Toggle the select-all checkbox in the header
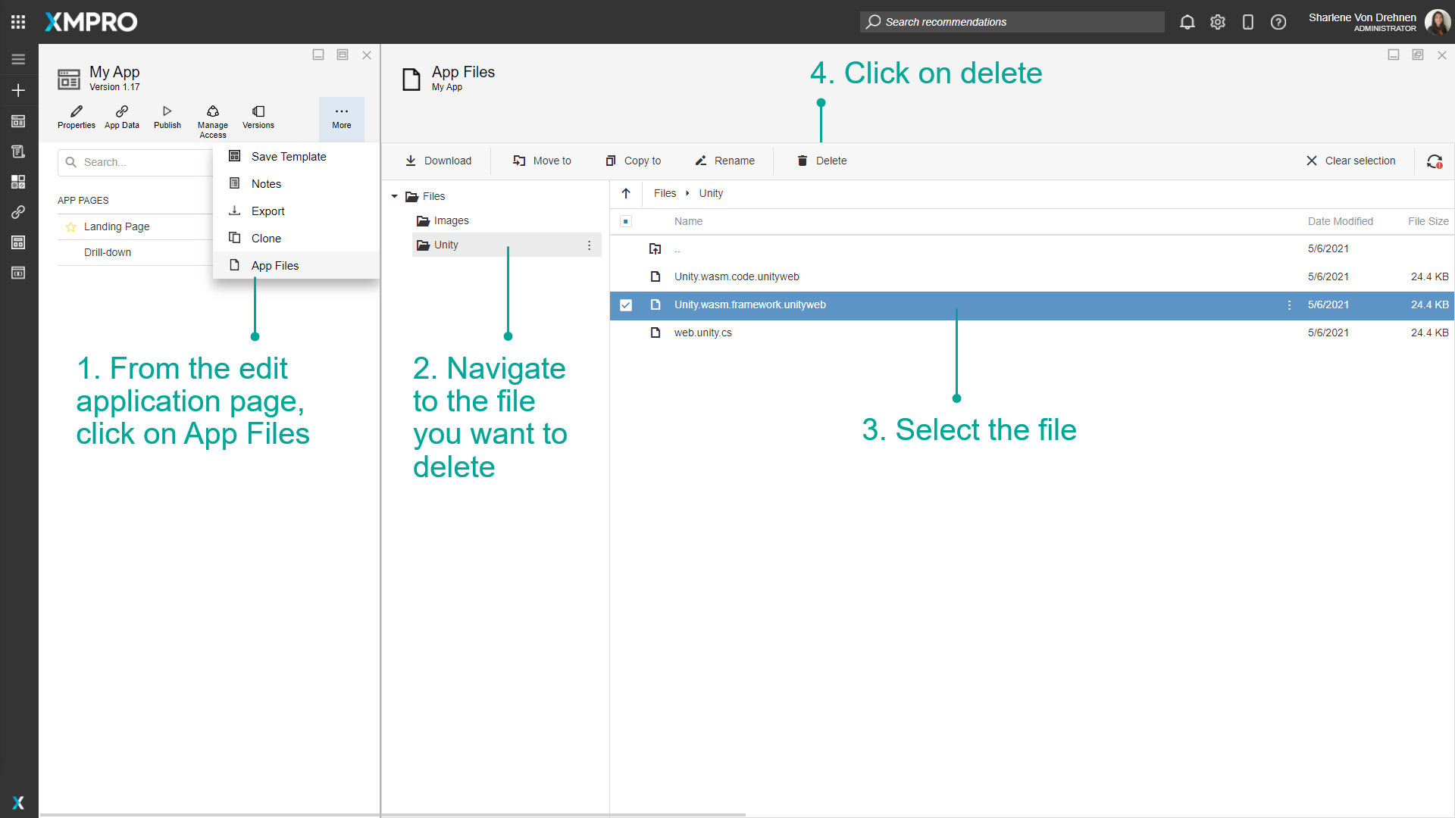The width and height of the screenshot is (1455, 818). tap(626, 221)
